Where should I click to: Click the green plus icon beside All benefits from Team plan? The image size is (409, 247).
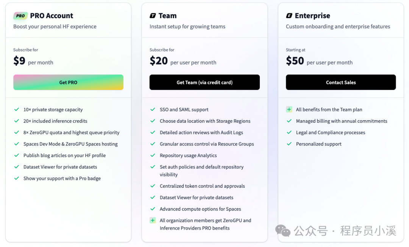coord(289,110)
